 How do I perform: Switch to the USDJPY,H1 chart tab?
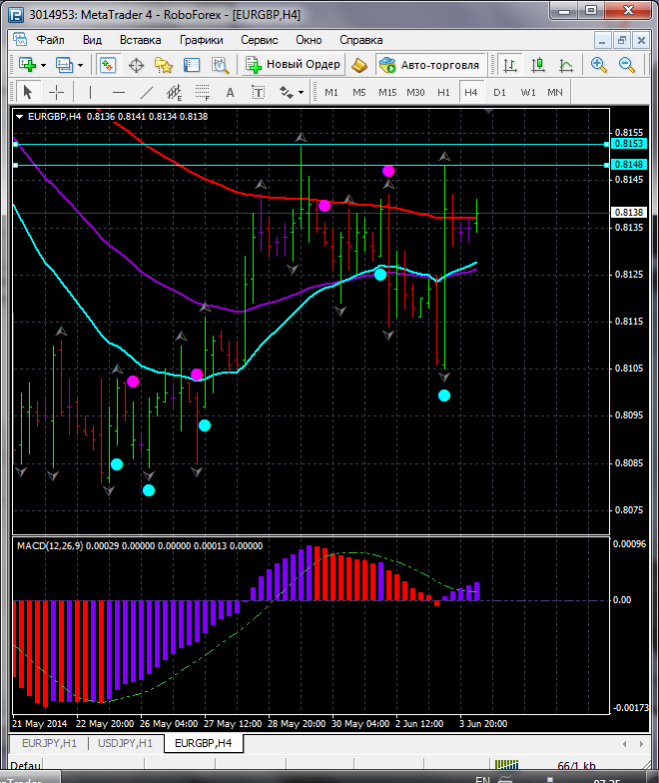[125, 743]
